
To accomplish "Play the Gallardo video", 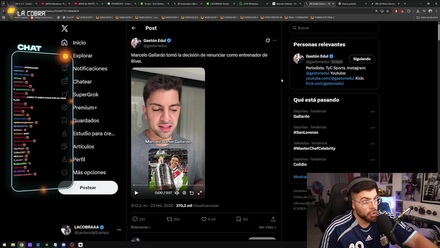I will [136, 193].
